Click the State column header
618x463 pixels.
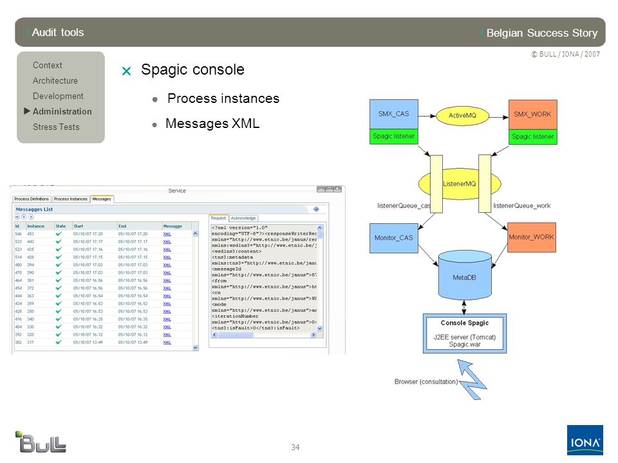(x=63, y=226)
